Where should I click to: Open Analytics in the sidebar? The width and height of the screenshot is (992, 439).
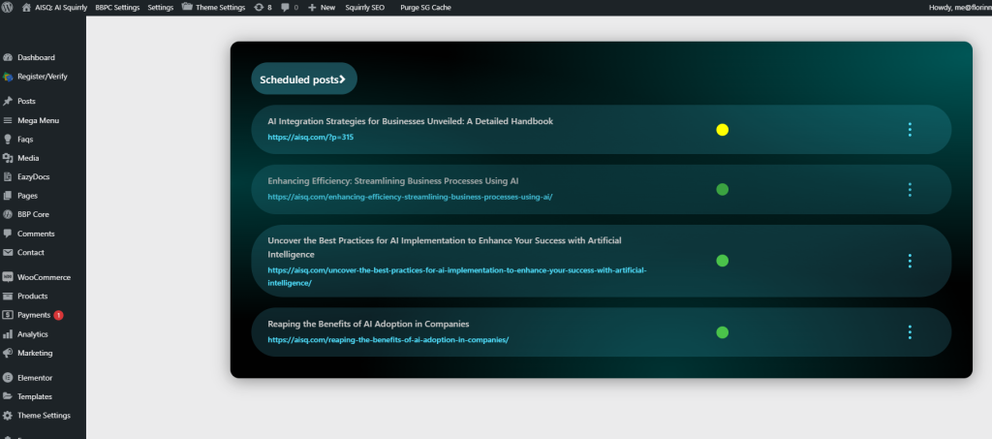point(33,333)
